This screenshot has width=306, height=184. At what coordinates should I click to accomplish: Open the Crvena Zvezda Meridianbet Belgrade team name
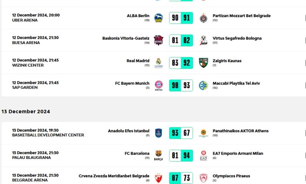coord(114,176)
